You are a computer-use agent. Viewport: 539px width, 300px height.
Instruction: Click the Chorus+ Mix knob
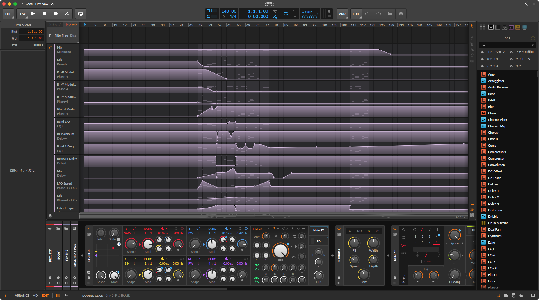pyautogui.click(x=364, y=274)
